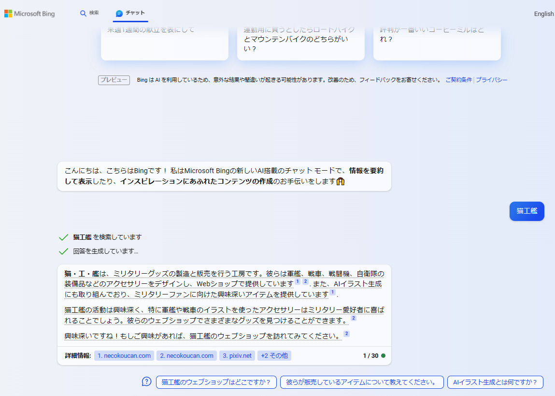Open source link 2. necokoucan.com

click(x=186, y=355)
